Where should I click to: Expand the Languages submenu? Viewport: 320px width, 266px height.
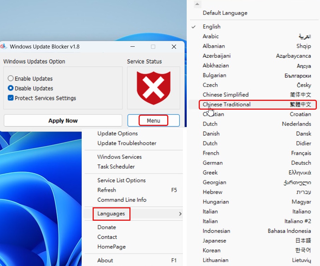(x=111, y=214)
